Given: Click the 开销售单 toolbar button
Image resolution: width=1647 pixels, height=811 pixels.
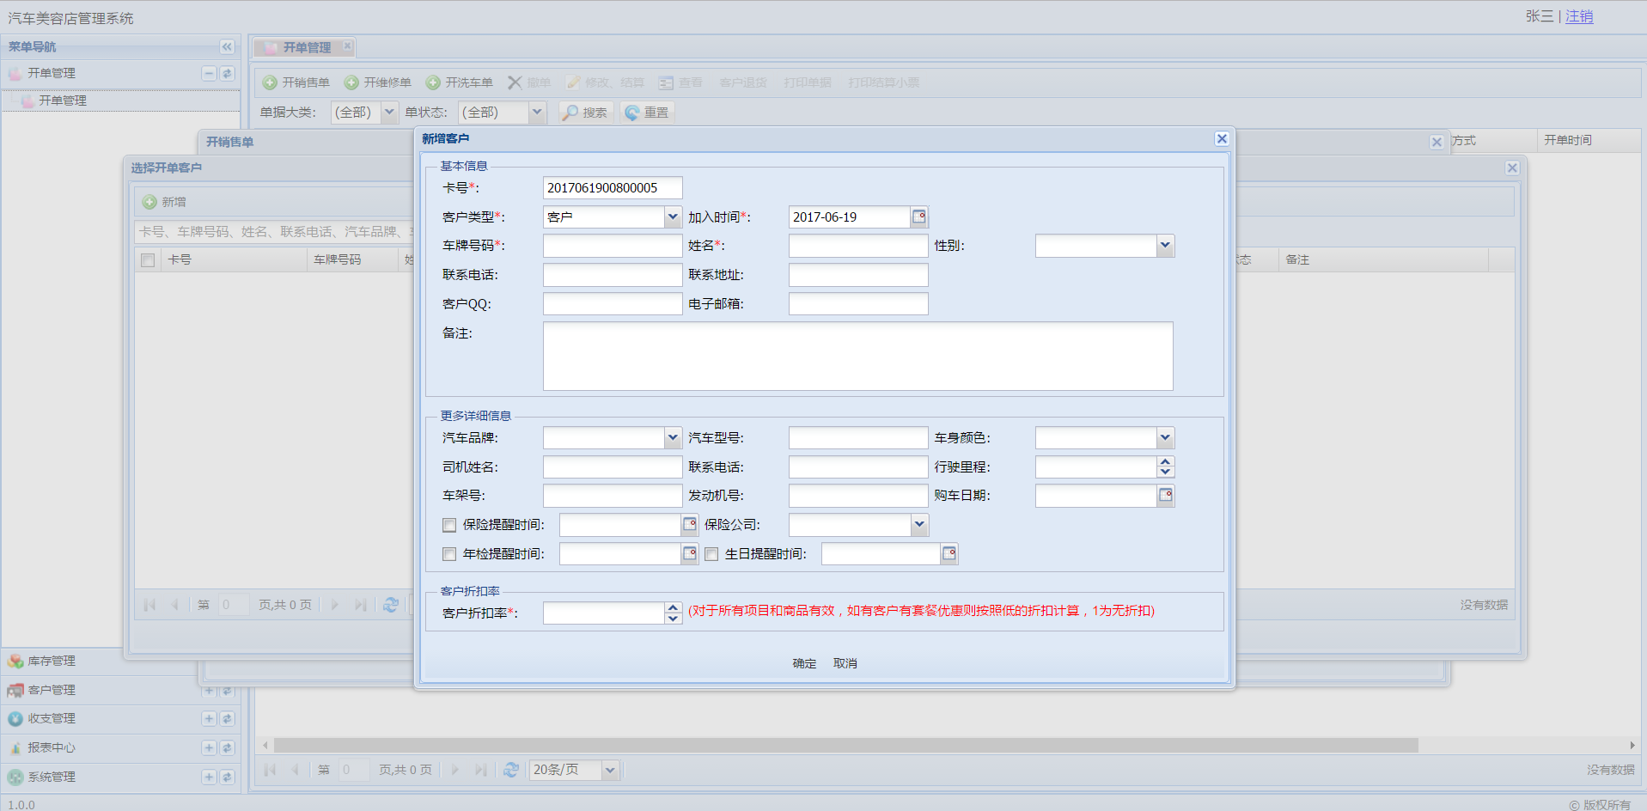Looking at the screenshot, I should click(296, 82).
